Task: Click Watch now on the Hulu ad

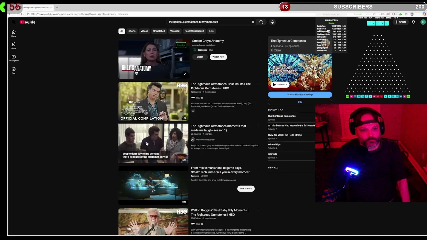Action: tap(218, 57)
